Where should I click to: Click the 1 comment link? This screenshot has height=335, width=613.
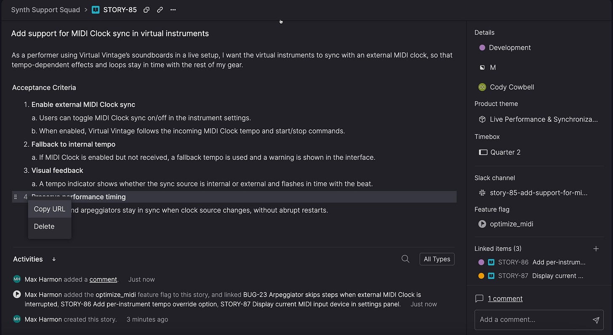(x=505, y=298)
